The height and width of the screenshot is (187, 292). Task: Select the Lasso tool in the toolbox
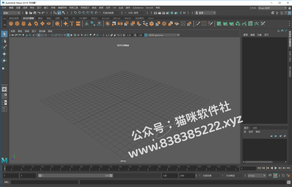point(4,41)
